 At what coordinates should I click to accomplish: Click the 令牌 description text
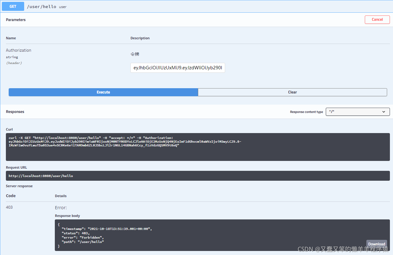click(135, 54)
